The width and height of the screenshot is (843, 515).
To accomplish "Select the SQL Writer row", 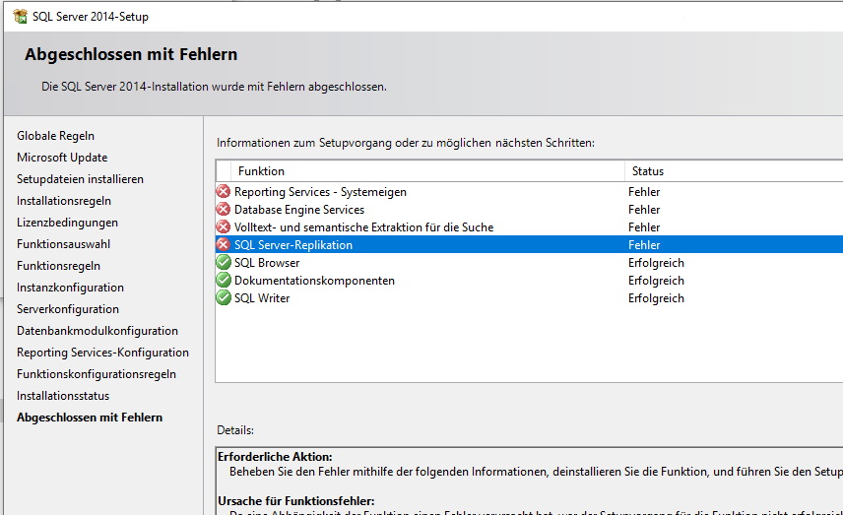I will (529, 298).
